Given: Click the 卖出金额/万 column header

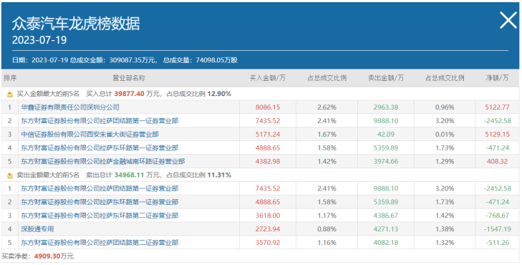Looking at the screenshot, I should (385, 78).
